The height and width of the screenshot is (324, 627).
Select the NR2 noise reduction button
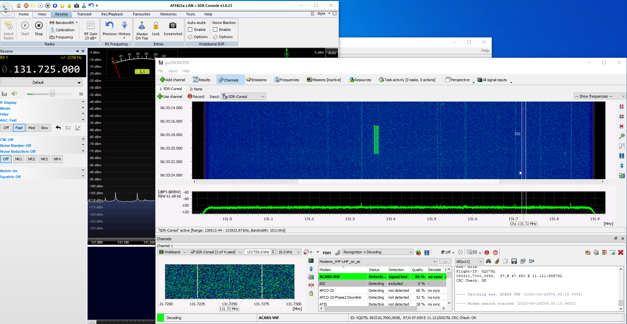point(31,159)
